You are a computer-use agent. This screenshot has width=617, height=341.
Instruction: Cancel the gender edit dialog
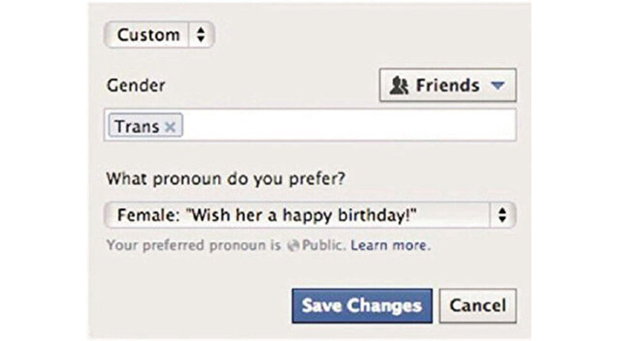pyautogui.click(x=477, y=306)
